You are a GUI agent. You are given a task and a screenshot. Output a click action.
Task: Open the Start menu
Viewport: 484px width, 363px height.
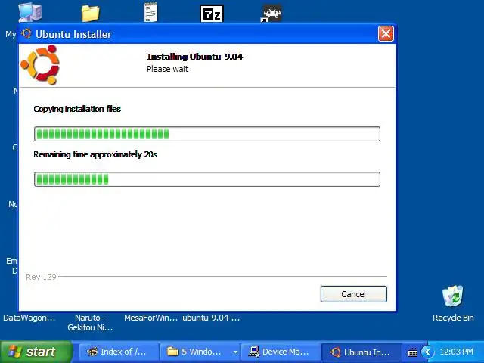pos(36,352)
